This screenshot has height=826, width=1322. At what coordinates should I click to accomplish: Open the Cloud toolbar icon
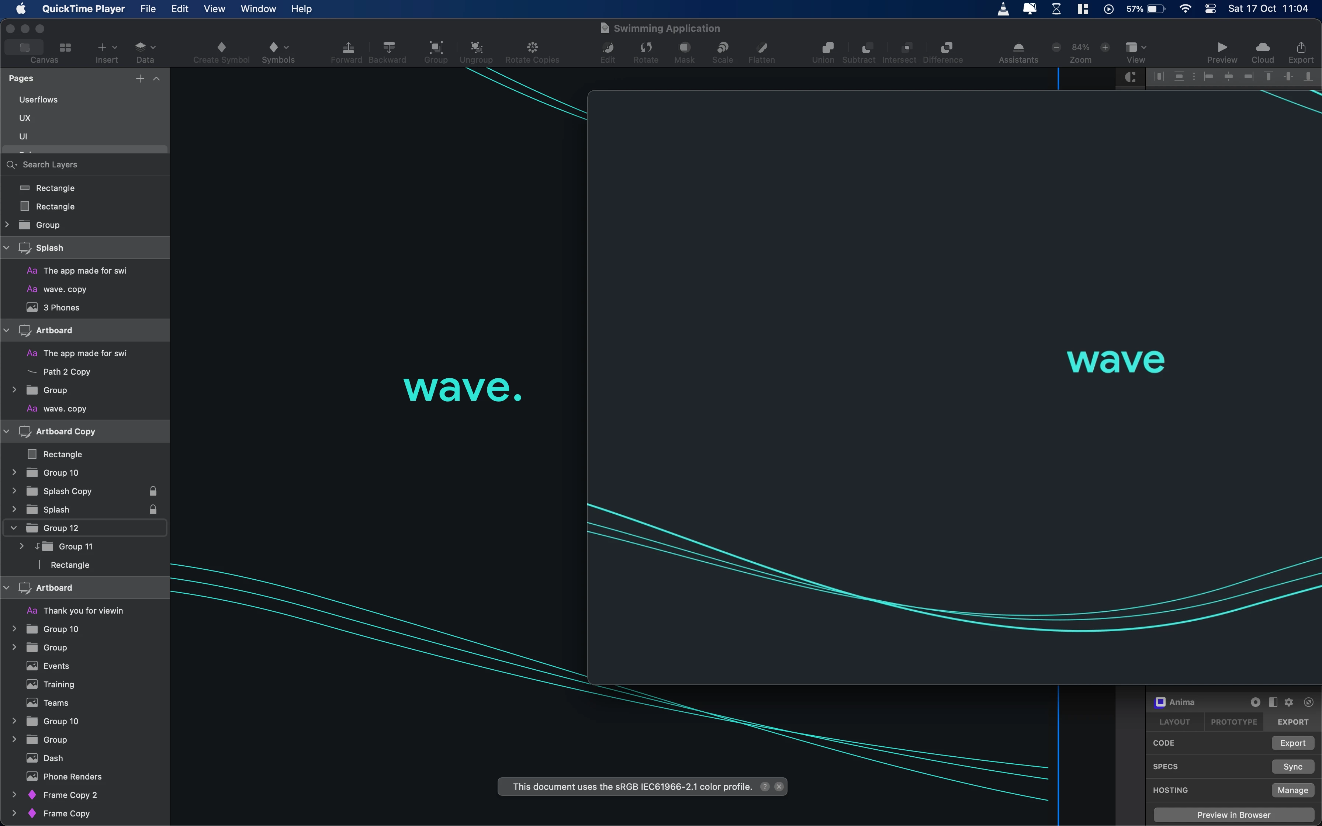pos(1263,48)
